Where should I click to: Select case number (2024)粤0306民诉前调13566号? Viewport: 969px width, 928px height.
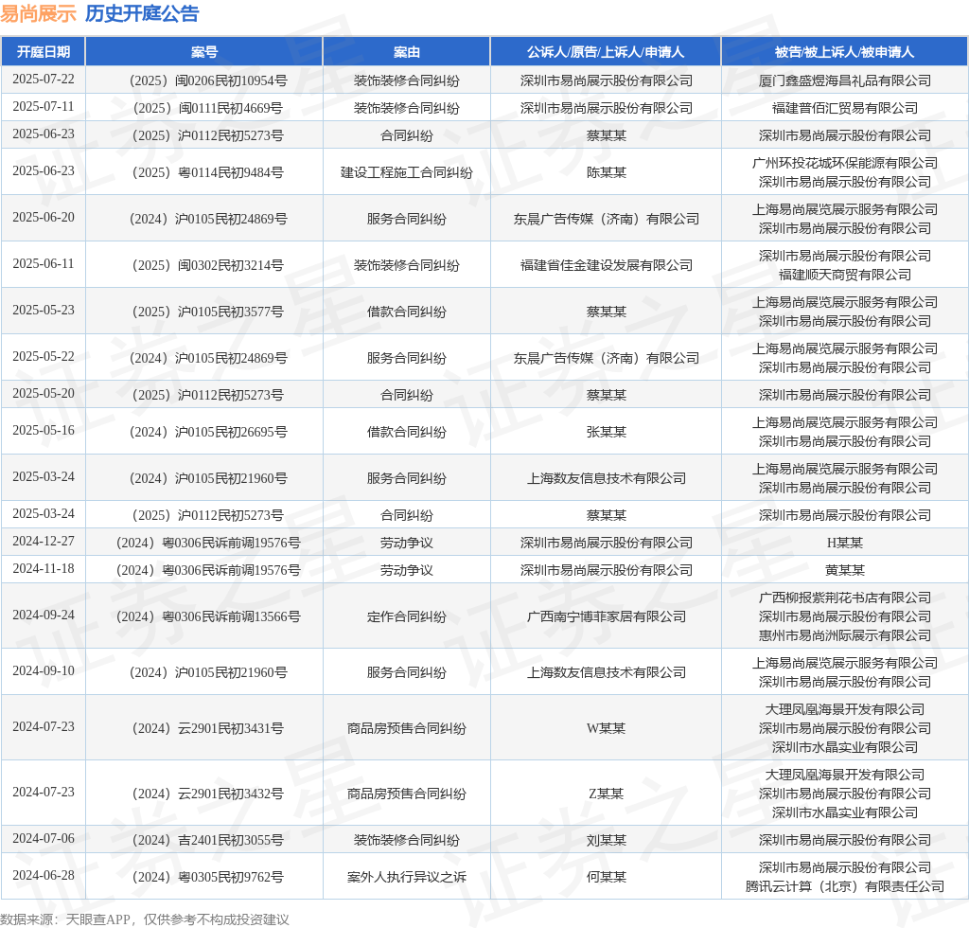point(208,616)
